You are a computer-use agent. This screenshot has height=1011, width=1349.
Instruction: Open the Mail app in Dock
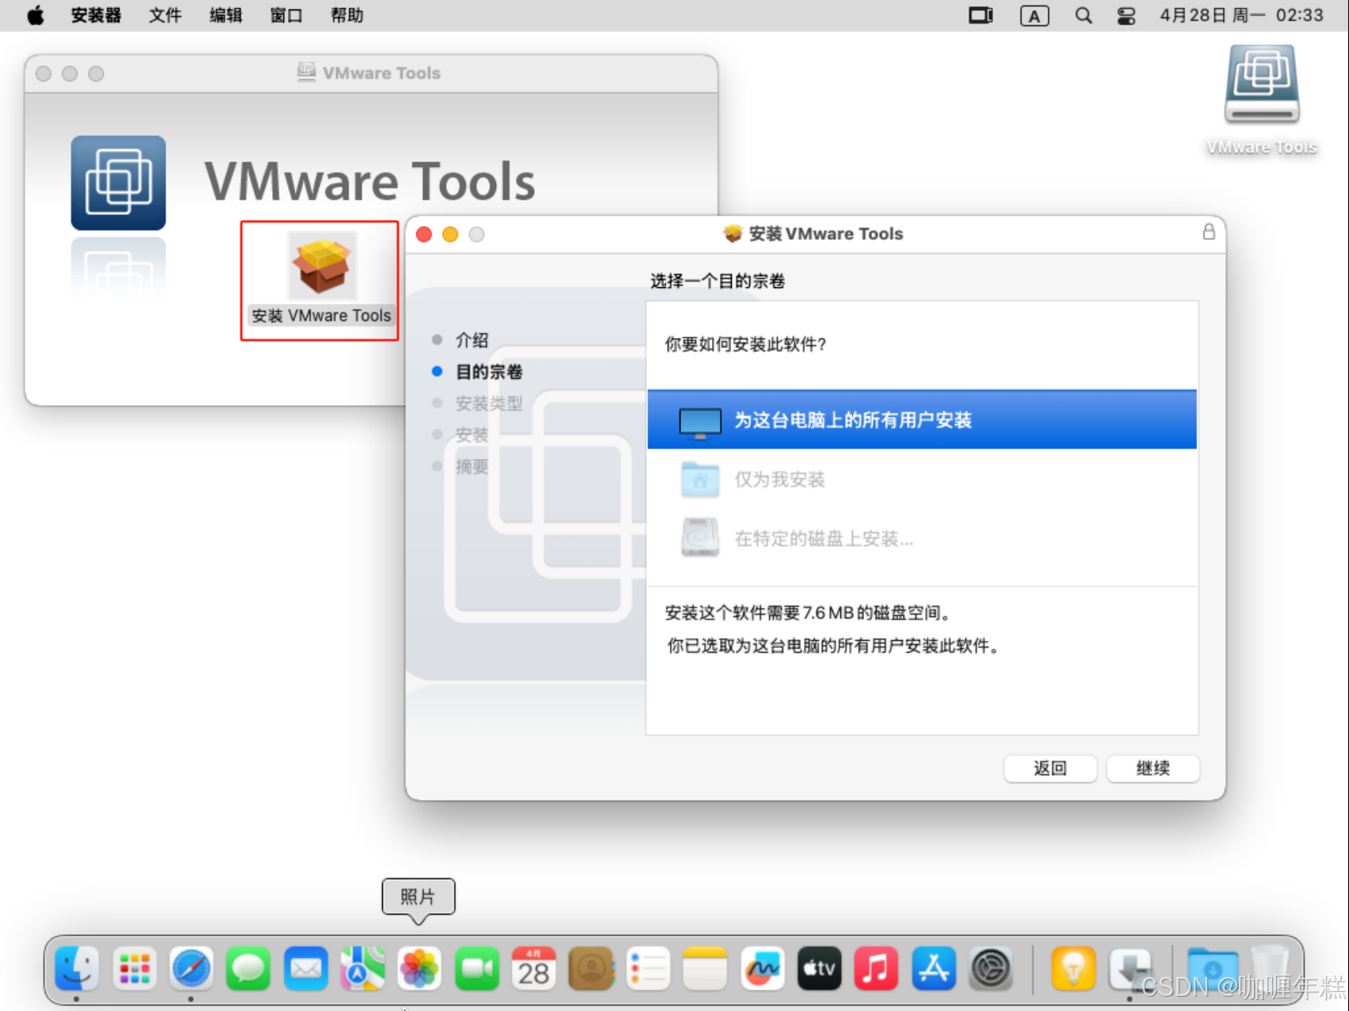[x=305, y=968]
